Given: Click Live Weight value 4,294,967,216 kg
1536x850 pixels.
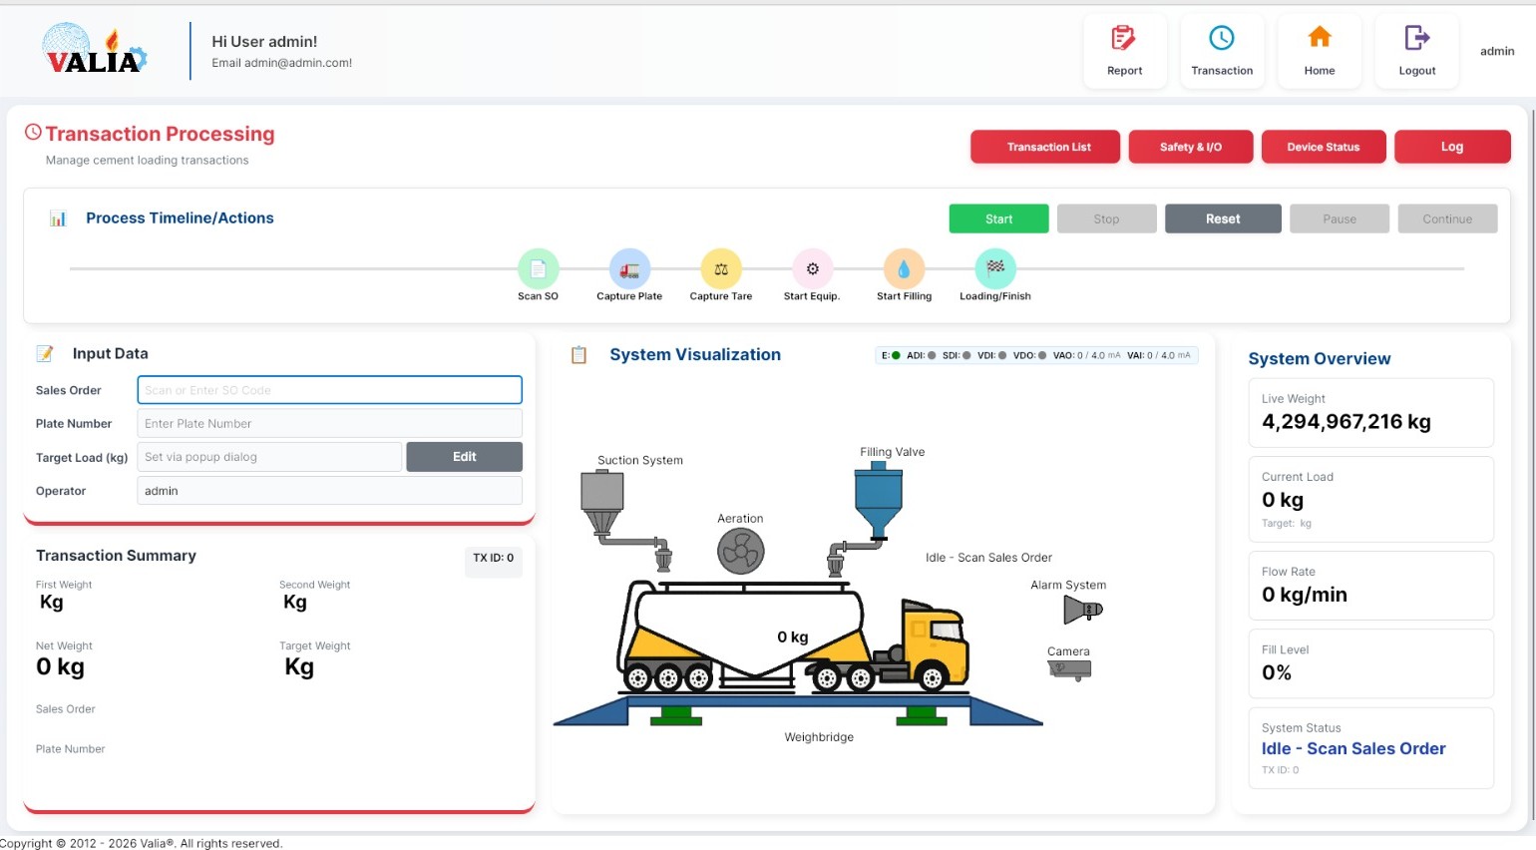Looking at the screenshot, I should (x=1345, y=422).
